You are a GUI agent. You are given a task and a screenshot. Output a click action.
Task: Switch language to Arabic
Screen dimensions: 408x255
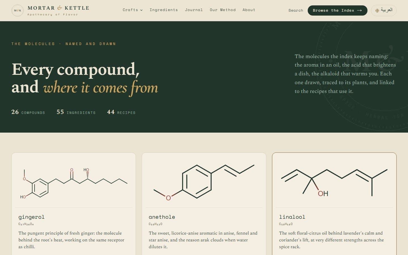(x=384, y=10)
